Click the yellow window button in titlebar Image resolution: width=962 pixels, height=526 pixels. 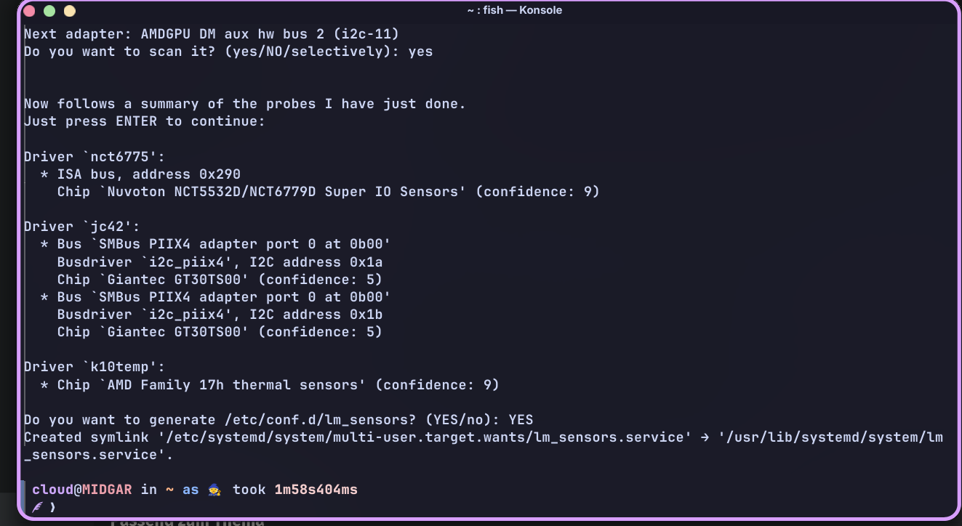coord(70,11)
